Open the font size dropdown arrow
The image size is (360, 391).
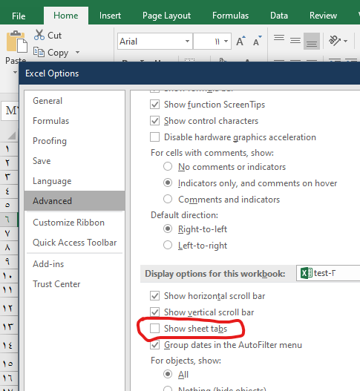click(x=226, y=41)
